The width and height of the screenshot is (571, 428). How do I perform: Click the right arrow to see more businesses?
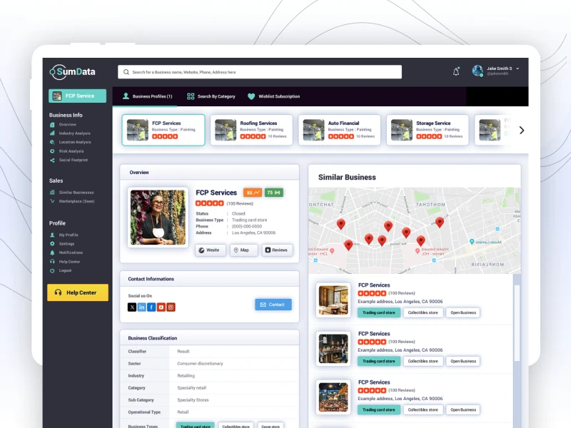[522, 131]
